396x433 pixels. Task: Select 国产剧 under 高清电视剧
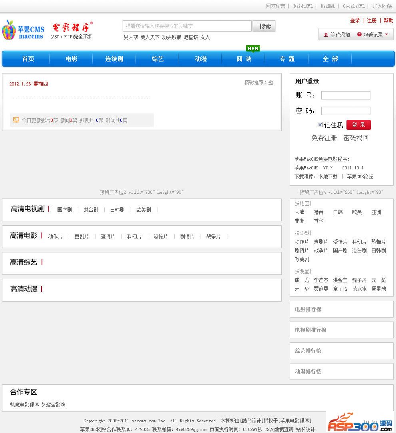[64, 210]
